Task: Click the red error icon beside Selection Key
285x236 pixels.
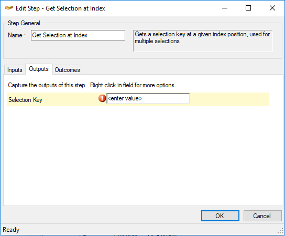Action: [x=102, y=98]
